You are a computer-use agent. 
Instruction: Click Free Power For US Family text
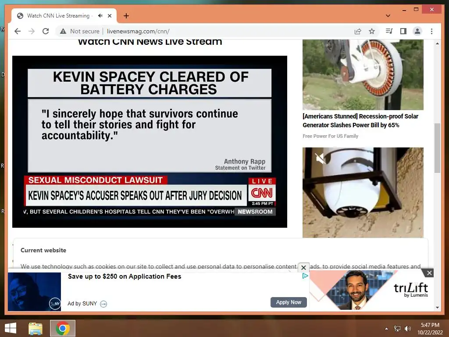(331, 136)
